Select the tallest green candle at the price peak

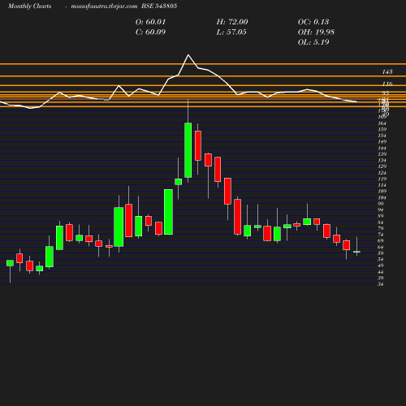(188, 150)
